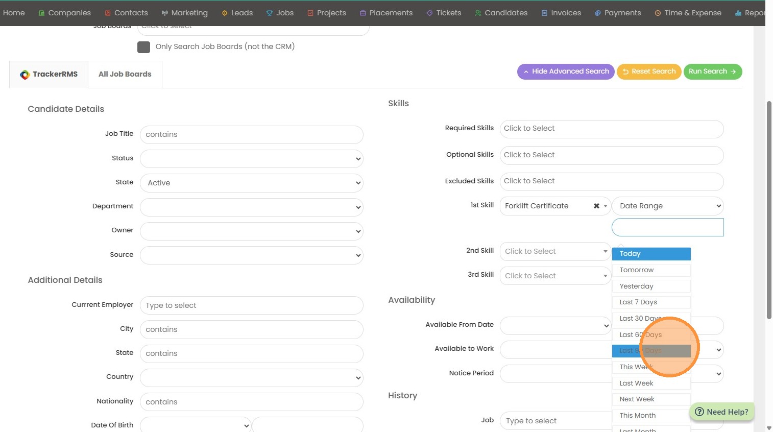The image size is (773, 432).
Task: Switch to the All Job Boards tab
Action: pos(125,74)
